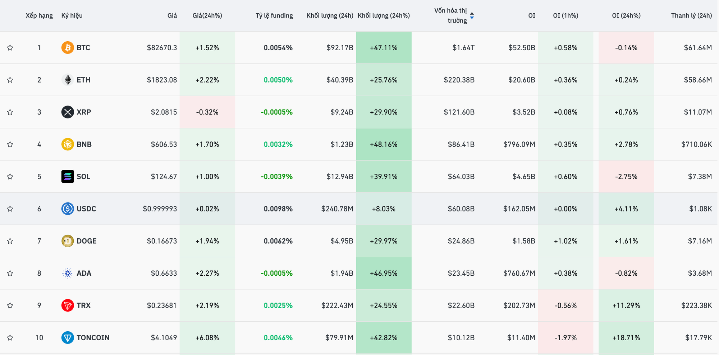Click the Solana logo icon
Screen dimensions: 719x355
click(67, 177)
